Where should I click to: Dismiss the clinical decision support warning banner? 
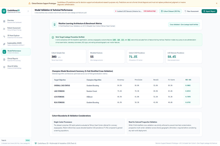point(217,3)
